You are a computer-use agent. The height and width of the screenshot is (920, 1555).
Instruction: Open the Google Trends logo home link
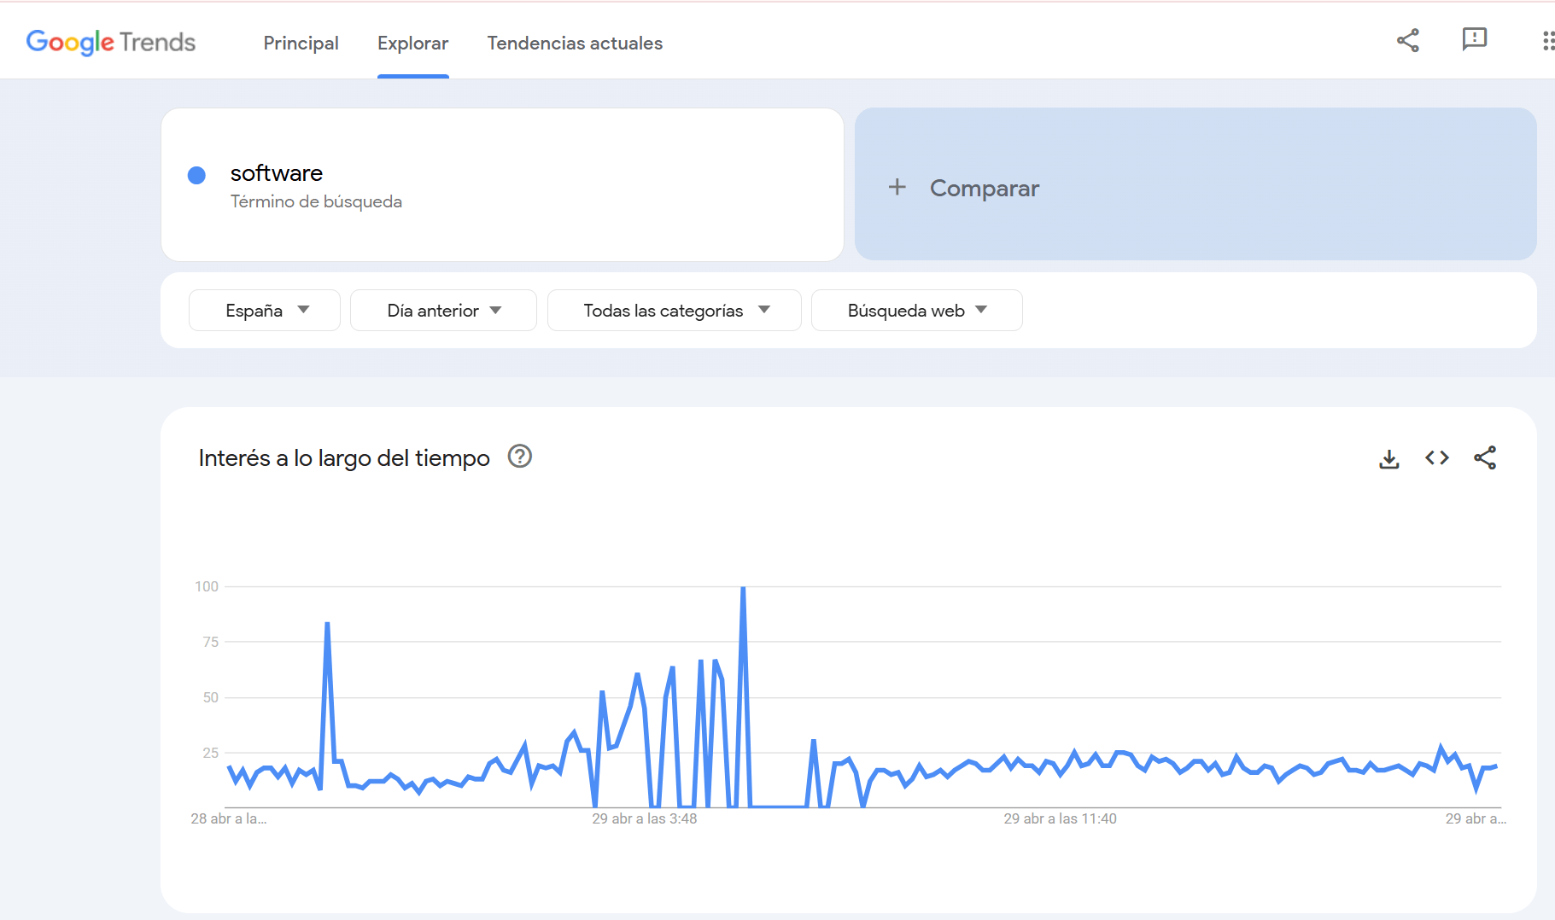click(111, 42)
